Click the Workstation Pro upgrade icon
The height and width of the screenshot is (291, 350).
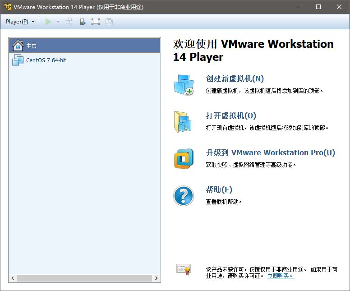184,159
